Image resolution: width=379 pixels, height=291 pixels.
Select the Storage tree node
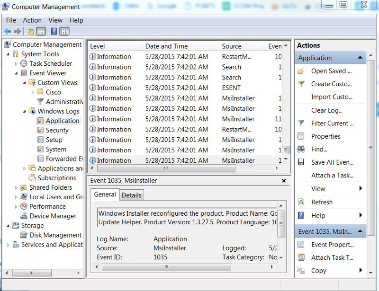32,226
